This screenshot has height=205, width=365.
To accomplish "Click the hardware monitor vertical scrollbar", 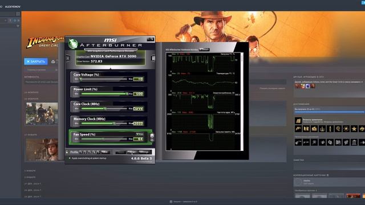I will coord(242,101).
